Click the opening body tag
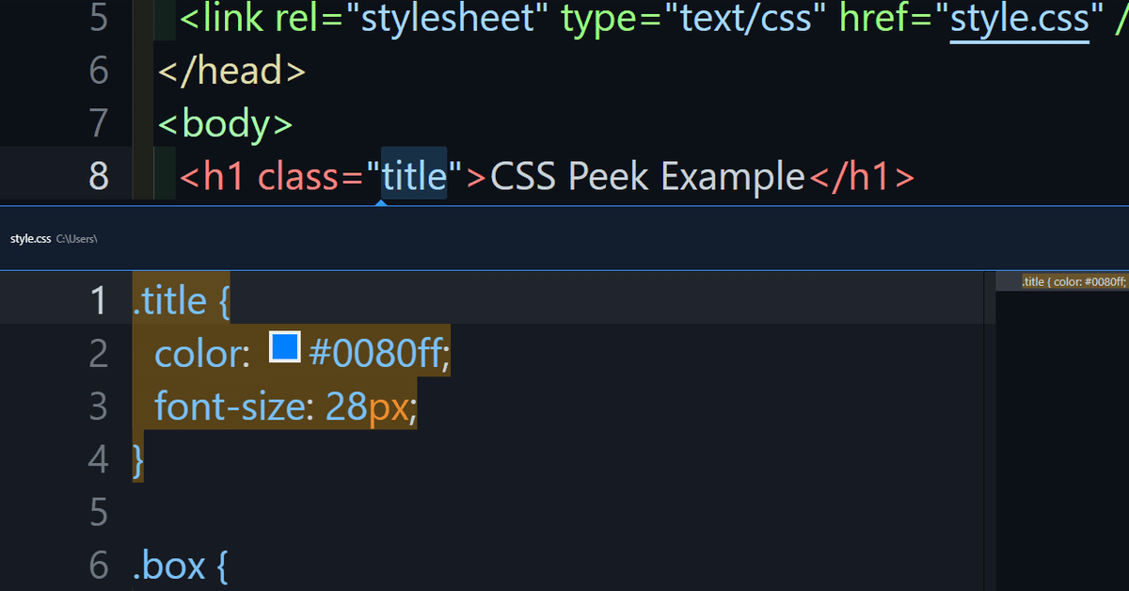This screenshot has width=1129, height=591. [226, 123]
